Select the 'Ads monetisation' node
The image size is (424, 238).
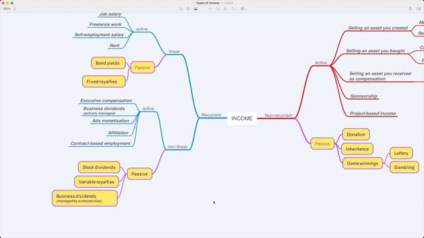coord(111,120)
